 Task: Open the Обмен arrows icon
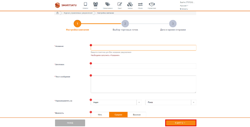(x=140, y=4)
